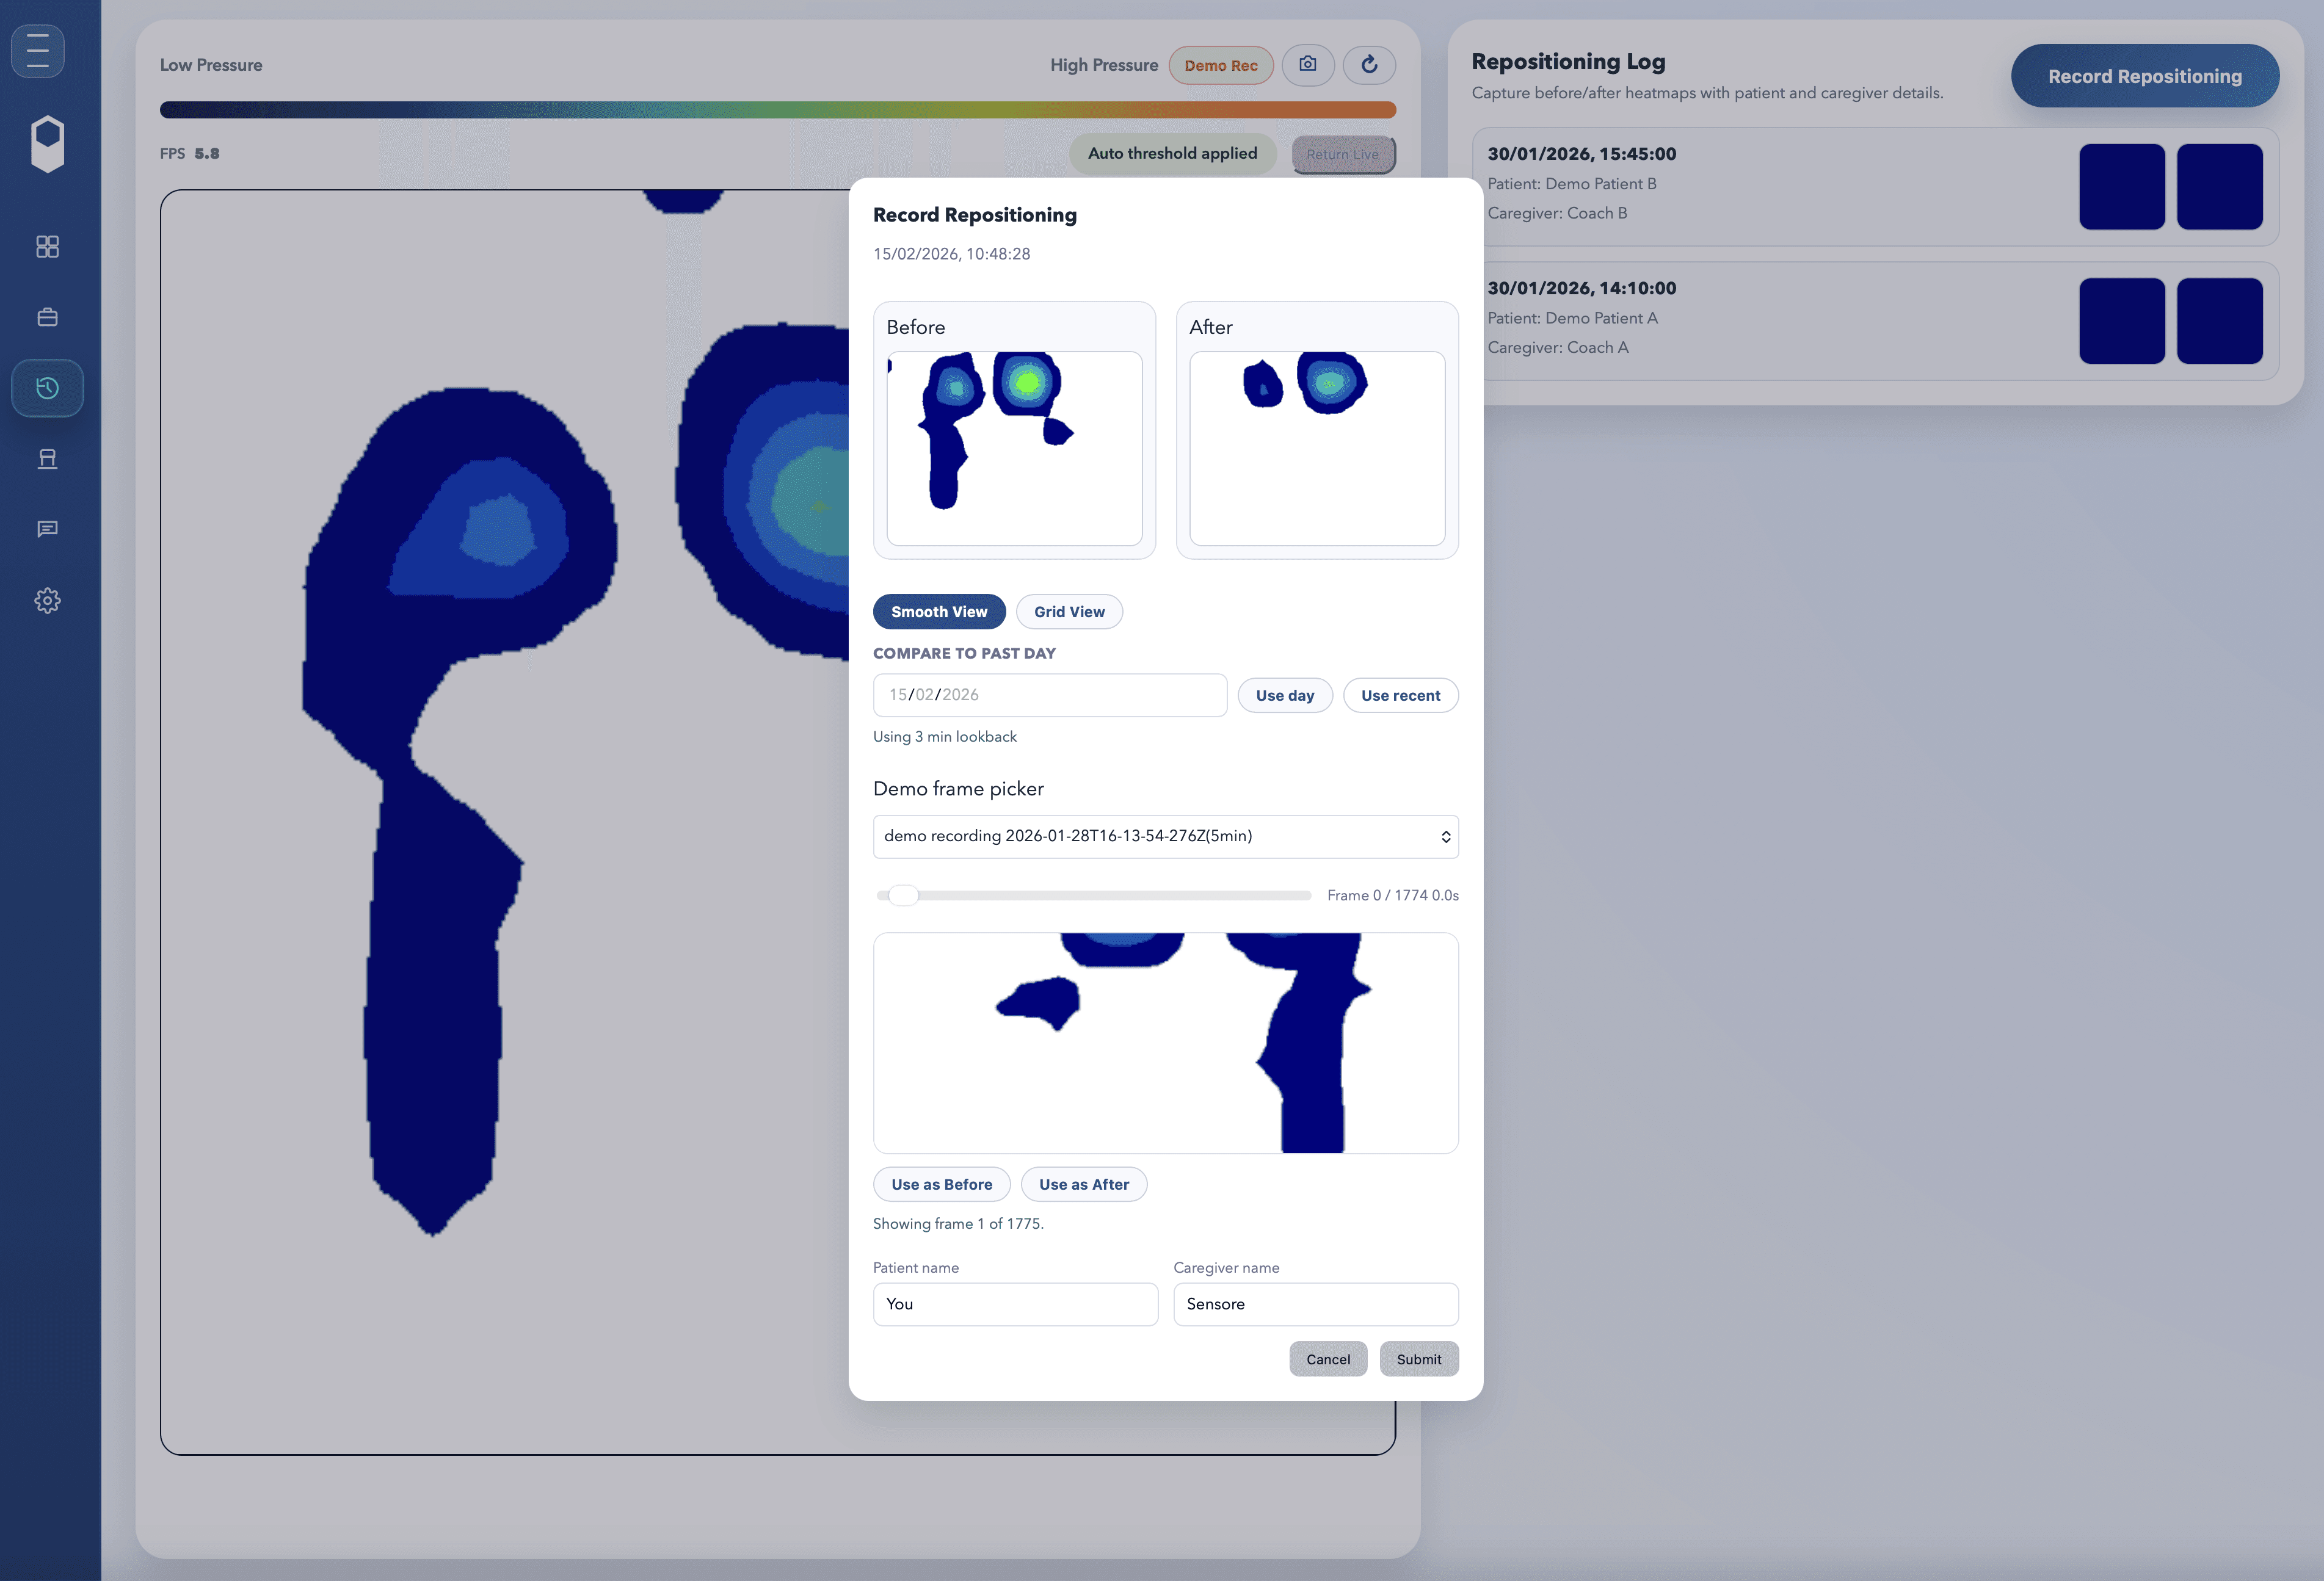Click the briefcase icon in the sidebar

(47, 317)
